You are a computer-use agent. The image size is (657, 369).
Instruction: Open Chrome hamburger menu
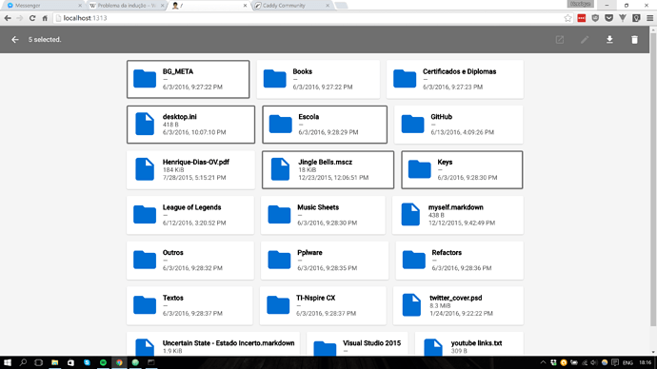click(x=650, y=18)
